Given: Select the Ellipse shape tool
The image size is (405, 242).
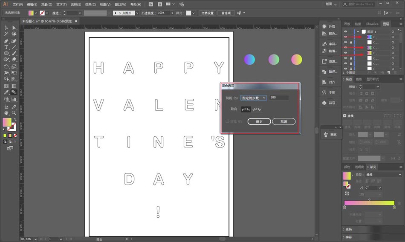Looking at the screenshot, I should pos(6,53).
